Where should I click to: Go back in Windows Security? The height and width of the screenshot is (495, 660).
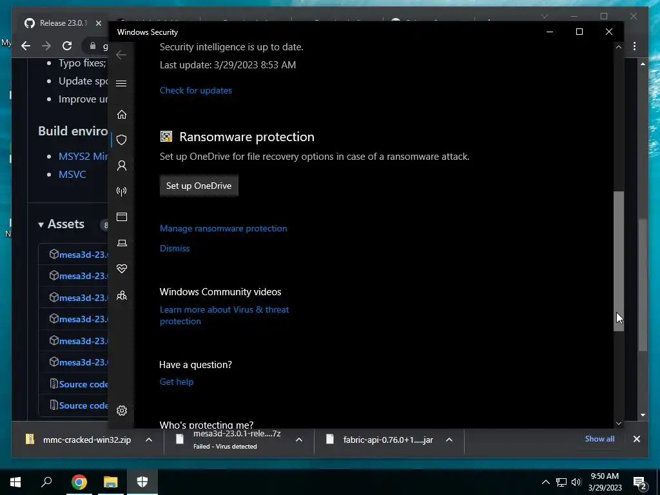tap(121, 55)
